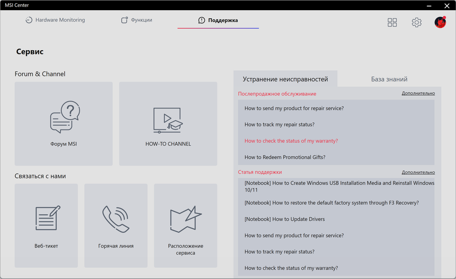The width and height of the screenshot is (456, 279).
Task: Open Windows USB Installation Media article
Action: point(339,186)
